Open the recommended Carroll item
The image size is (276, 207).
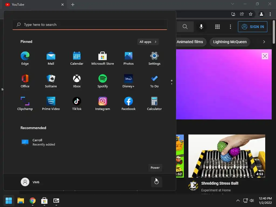38,142
